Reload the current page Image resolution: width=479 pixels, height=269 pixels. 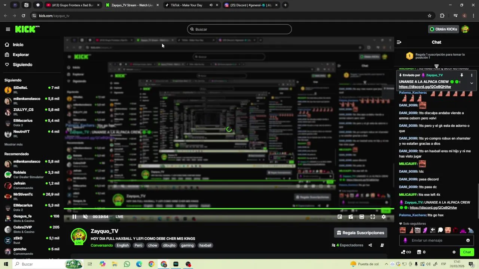click(23, 16)
